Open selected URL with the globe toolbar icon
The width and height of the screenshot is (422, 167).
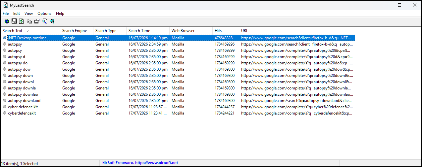tap(7, 21)
